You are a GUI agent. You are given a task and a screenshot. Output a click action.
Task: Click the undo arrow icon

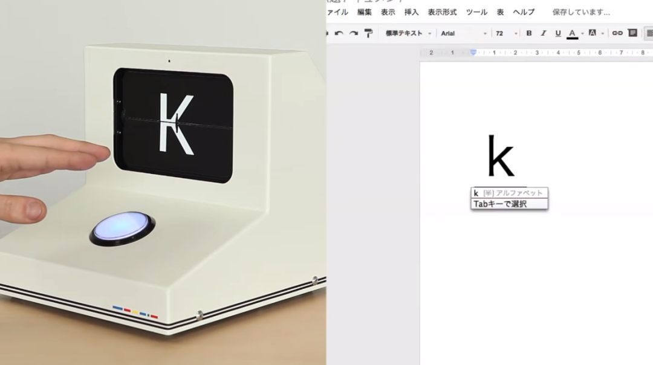point(339,33)
